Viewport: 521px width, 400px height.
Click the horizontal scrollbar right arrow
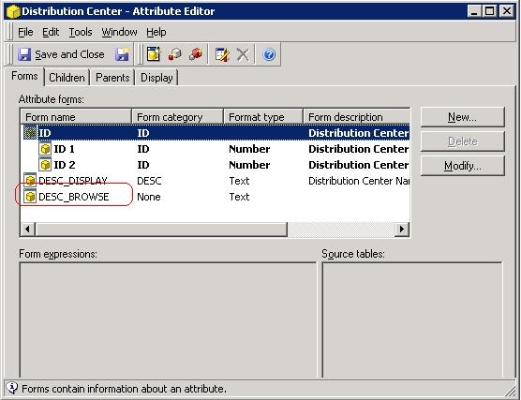click(x=402, y=229)
